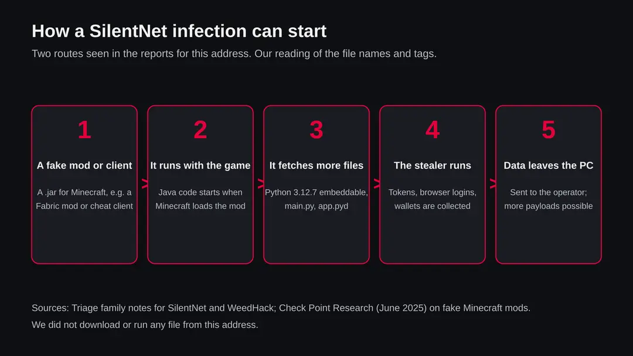This screenshot has height=356, width=633.
Task: Click the arrow between cards 4 and 5
Action: pos(492,184)
